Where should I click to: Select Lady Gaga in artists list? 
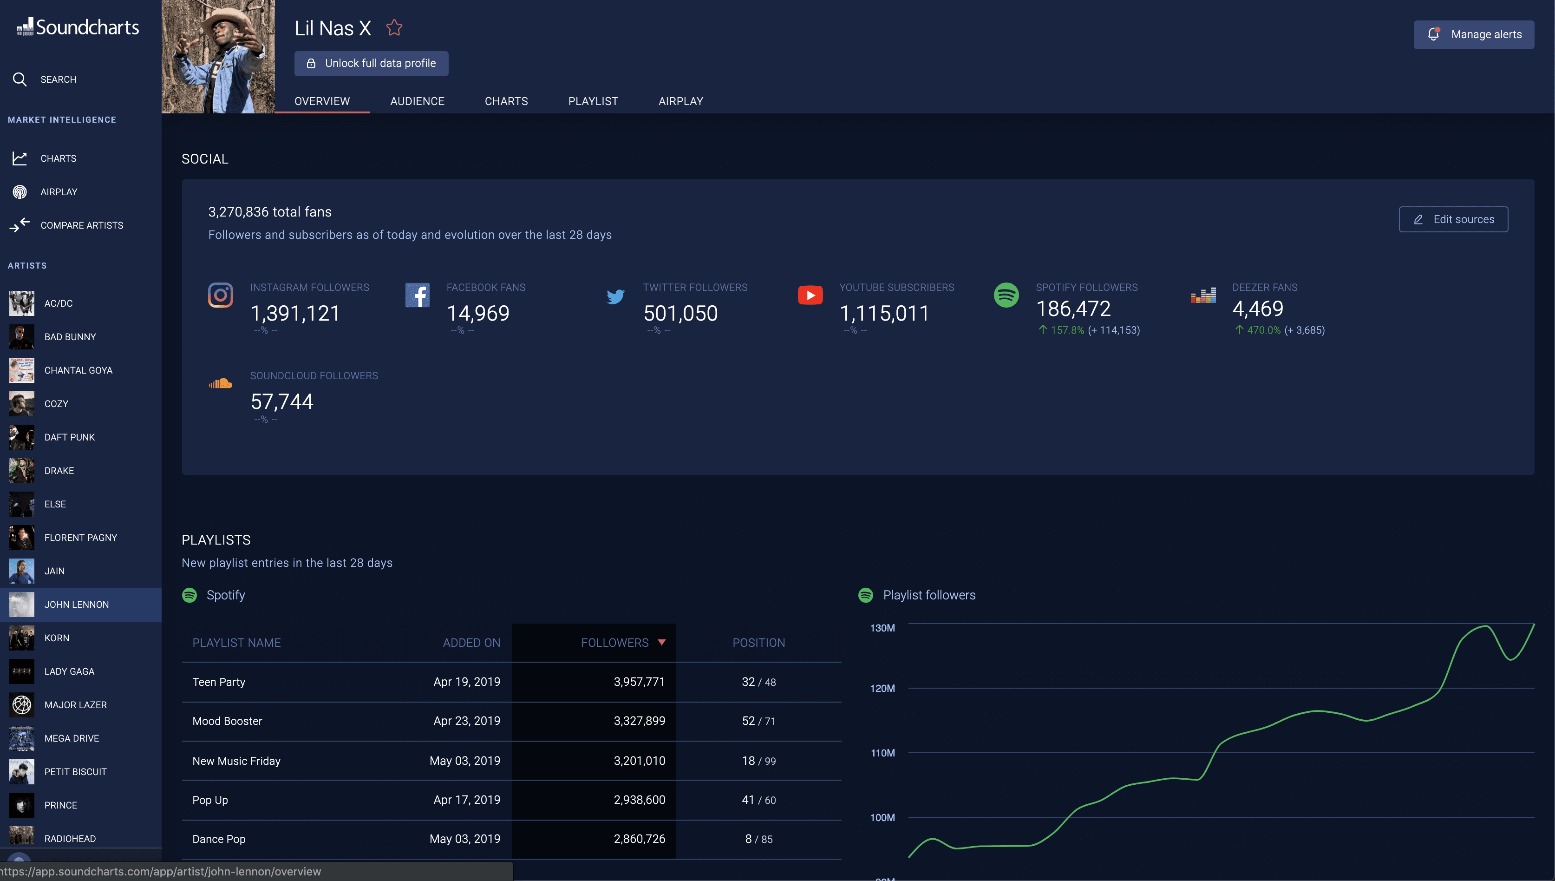coord(80,671)
